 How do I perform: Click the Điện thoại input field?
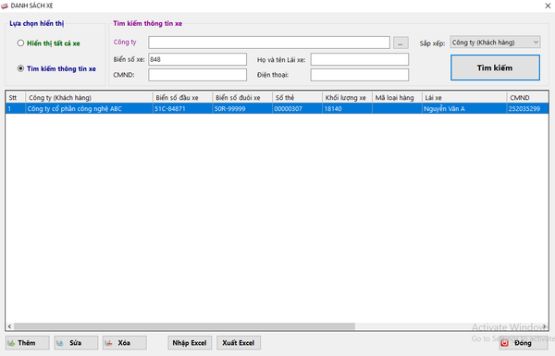[x=360, y=75]
